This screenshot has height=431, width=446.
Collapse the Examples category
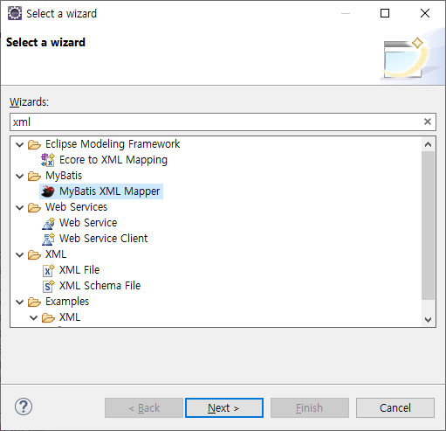click(x=19, y=302)
